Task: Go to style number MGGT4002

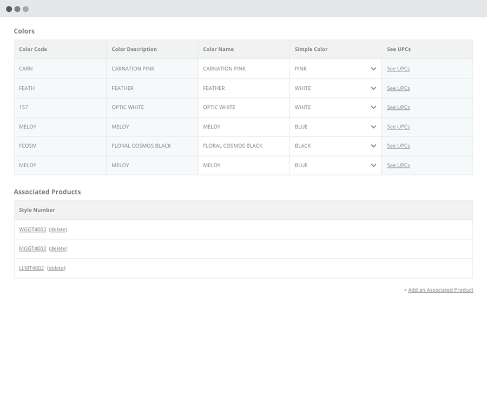Action: [x=32, y=248]
